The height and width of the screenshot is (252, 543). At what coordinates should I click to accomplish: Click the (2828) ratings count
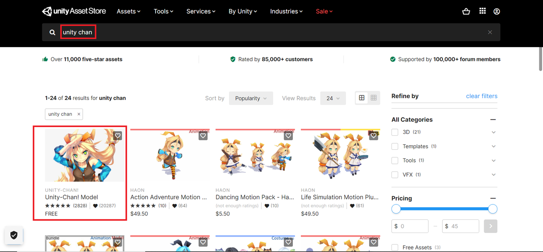(80, 205)
